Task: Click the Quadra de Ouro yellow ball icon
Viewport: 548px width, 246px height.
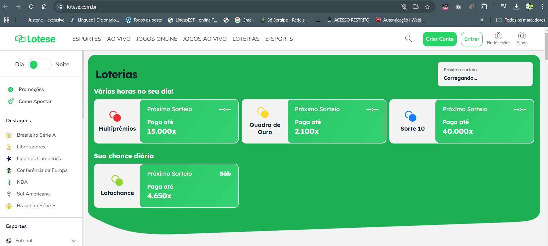Action: point(263,113)
